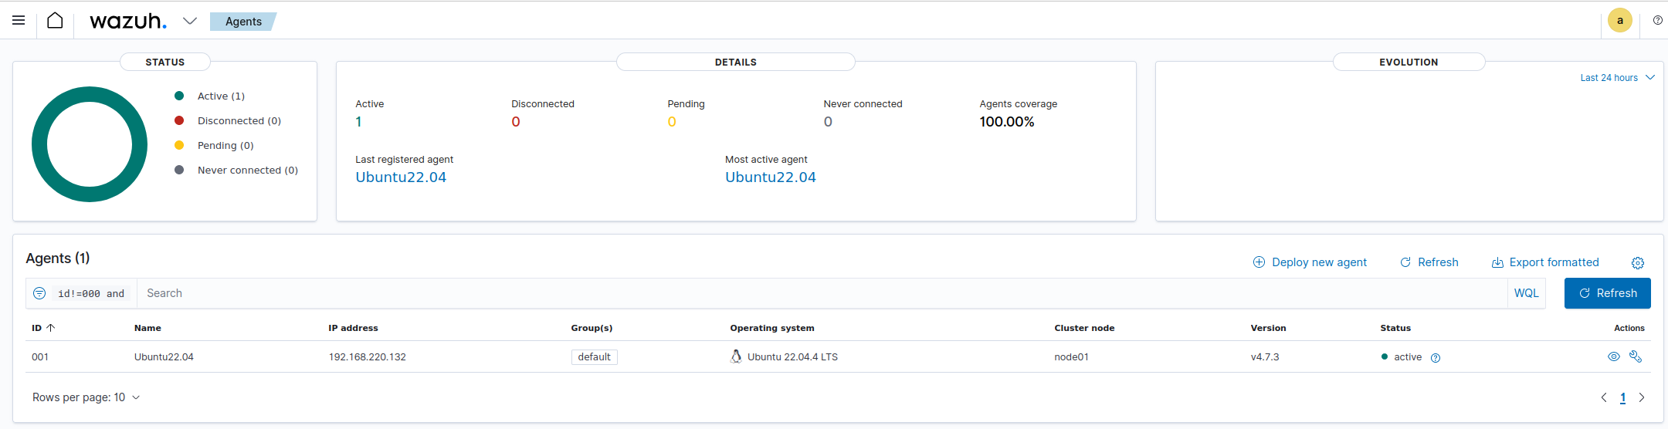Focus the Search input field
Image resolution: width=1668 pixels, height=429 pixels.
822,293
